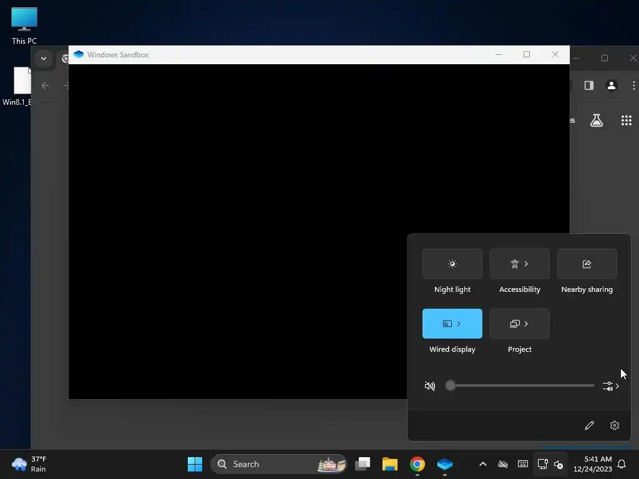Image resolution: width=639 pixels, height=479 pixels.
Task: Select the Win8.1 file on the desktop
Action: 17,86
